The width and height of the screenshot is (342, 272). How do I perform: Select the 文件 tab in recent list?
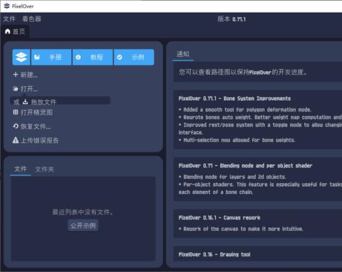21,169
